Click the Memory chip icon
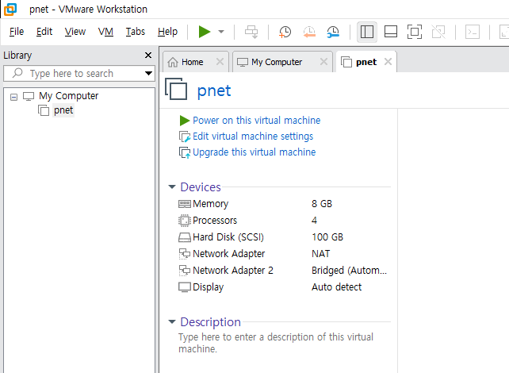509x373 pixels. [185, 204]
